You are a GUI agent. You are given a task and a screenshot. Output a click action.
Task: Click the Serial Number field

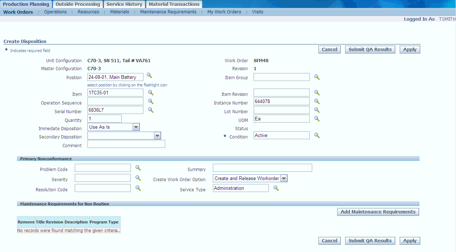(115, 110)
